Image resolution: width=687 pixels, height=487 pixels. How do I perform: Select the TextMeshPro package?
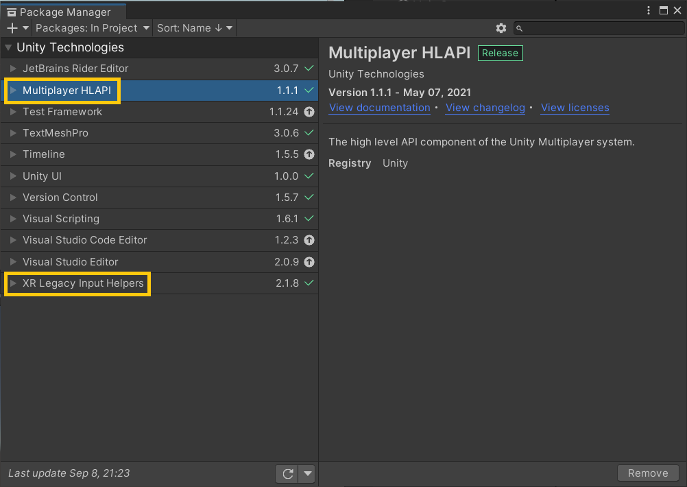pyautogui.click(x=160, y=133)
